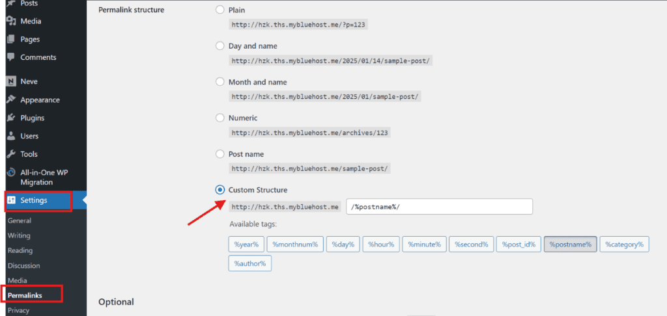The image size is (667, 316).
Task: Choose the Post name radio button
Action: pyautogui.click(x=220, y=154)
